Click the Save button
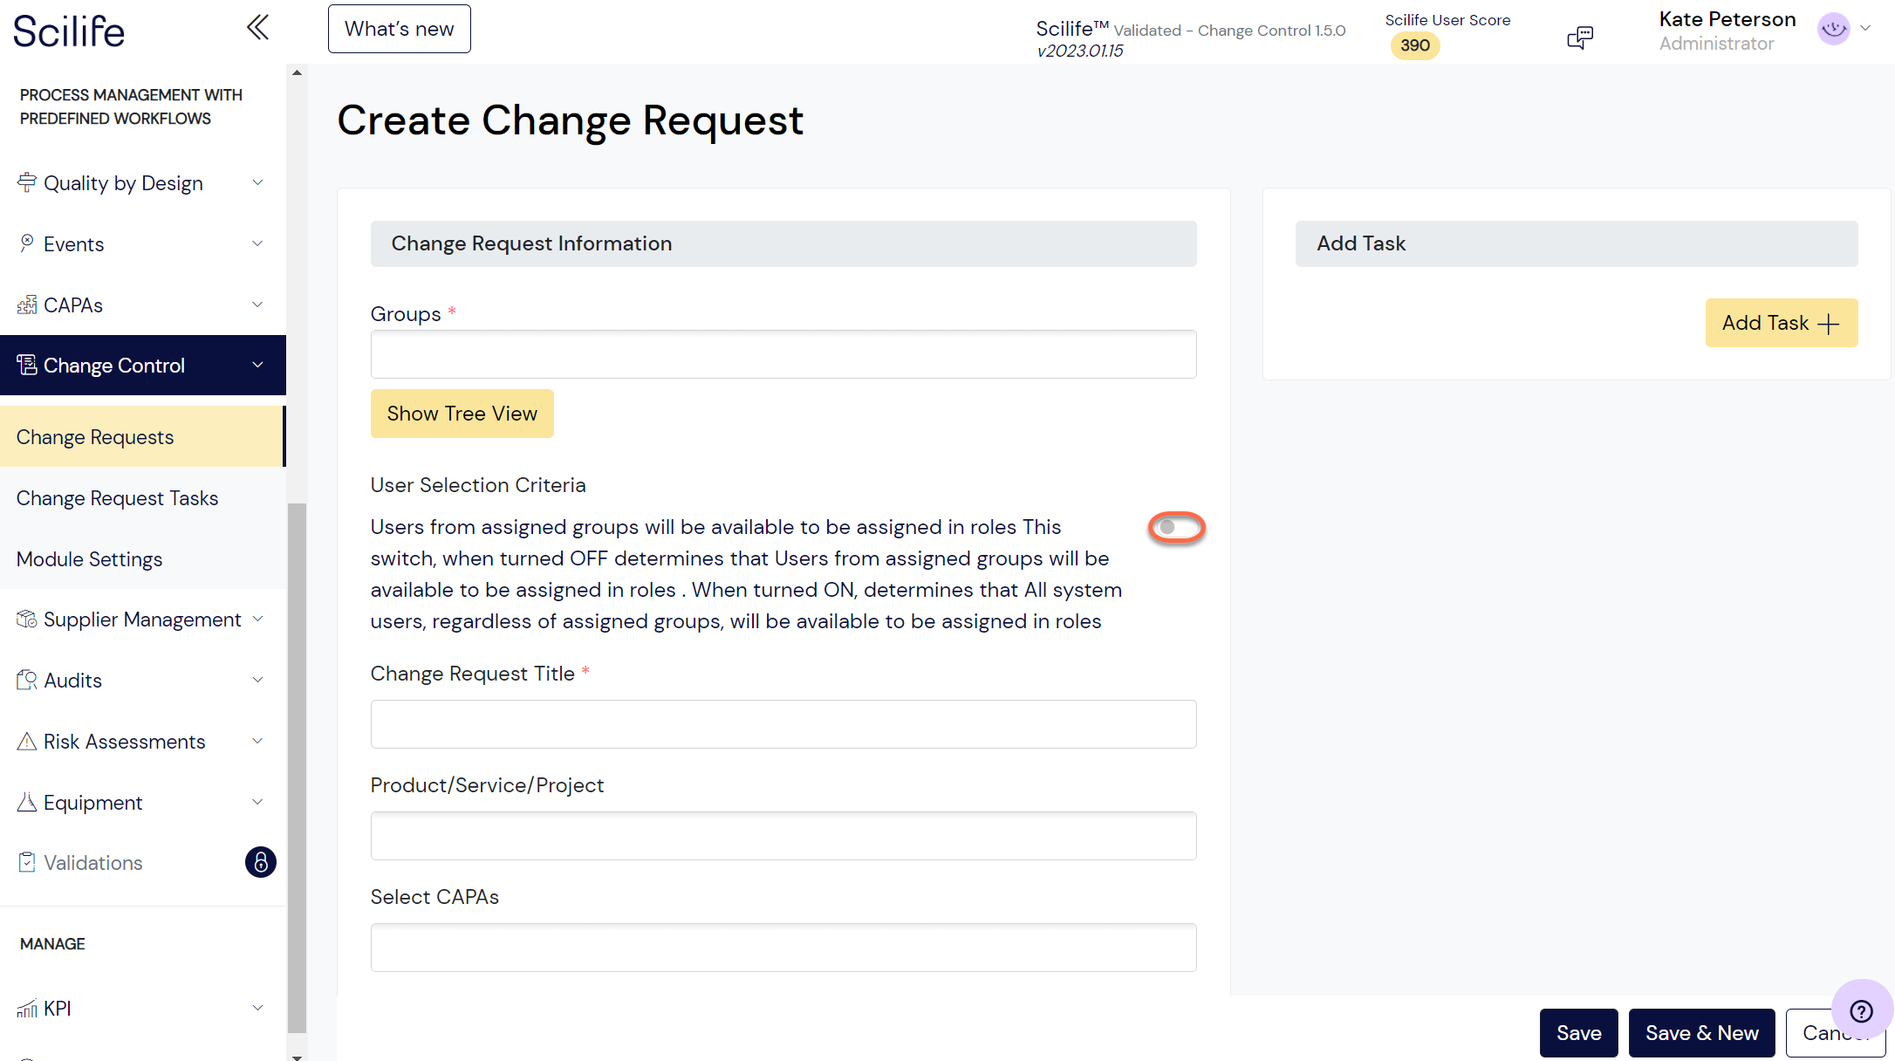Viewport: 1895px width, 1061px height. click(x=1578, y=1033)
